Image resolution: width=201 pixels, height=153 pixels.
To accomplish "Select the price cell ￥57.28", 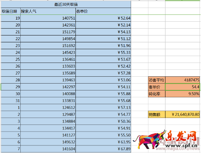I will (103, 73).
